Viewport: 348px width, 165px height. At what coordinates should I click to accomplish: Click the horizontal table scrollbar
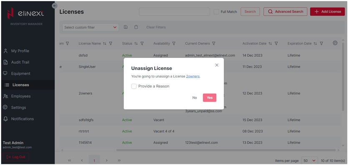pyautogui.click(x=226, y=150)
